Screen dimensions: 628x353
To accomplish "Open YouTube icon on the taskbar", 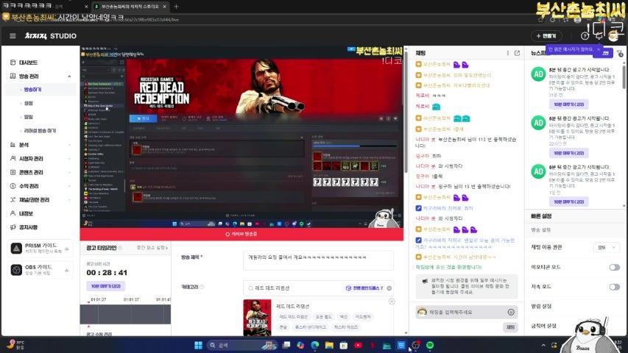I will pyautogui.click(x=358, y=345).
